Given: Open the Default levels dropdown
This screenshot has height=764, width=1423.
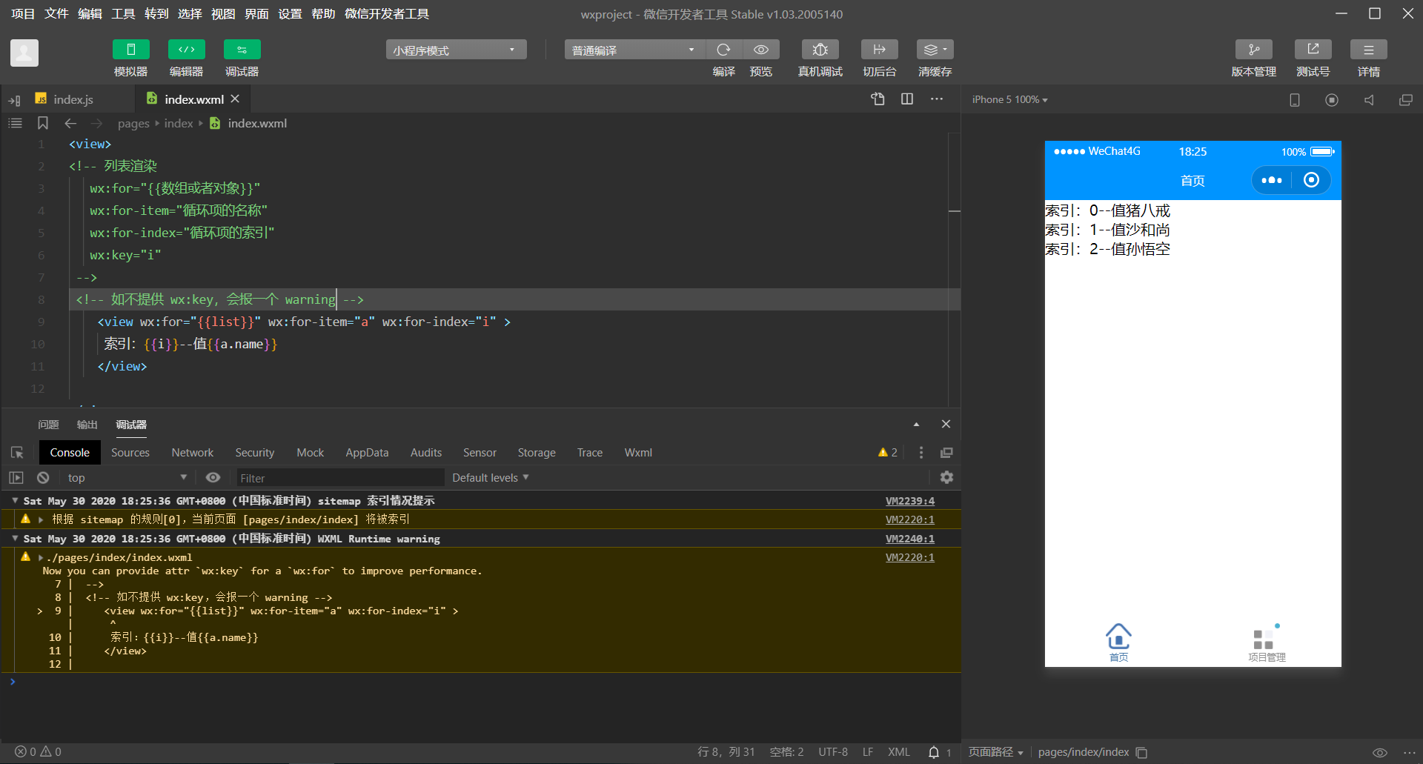Looking at the screenshot, I should [491, 478].
